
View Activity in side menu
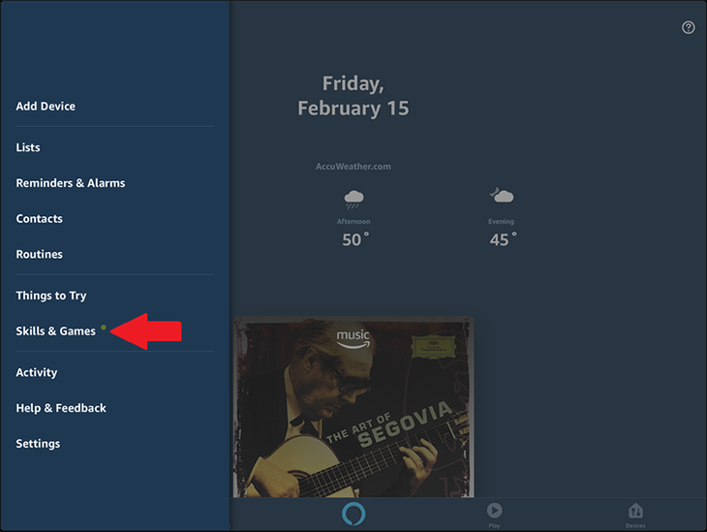[37, 373]
